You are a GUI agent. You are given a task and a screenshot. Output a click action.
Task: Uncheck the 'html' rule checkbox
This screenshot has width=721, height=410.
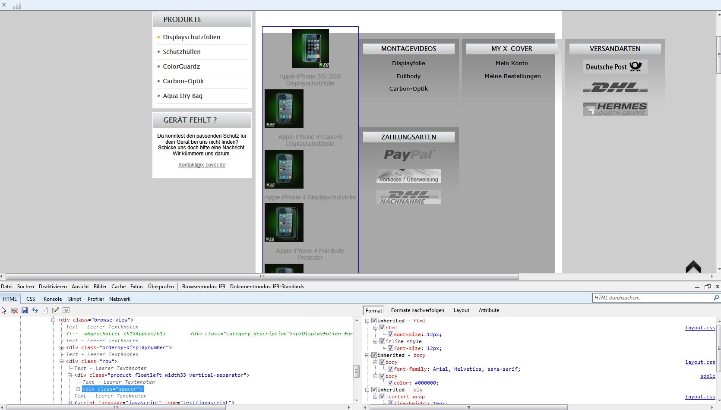pyautogui.click(x=382, y=328)
